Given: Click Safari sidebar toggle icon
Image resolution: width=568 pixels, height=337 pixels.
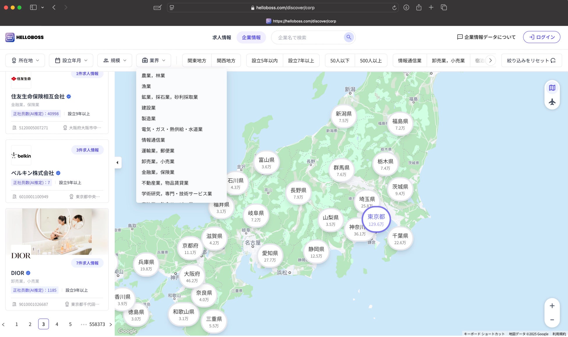Looking at the screenshot, I should point(33,8).
